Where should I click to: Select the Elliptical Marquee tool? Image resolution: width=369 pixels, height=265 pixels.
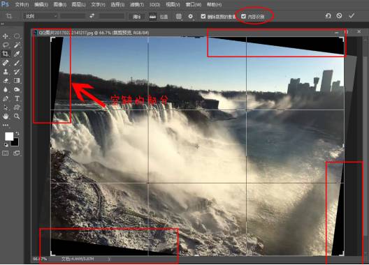[x=17, y=36]
